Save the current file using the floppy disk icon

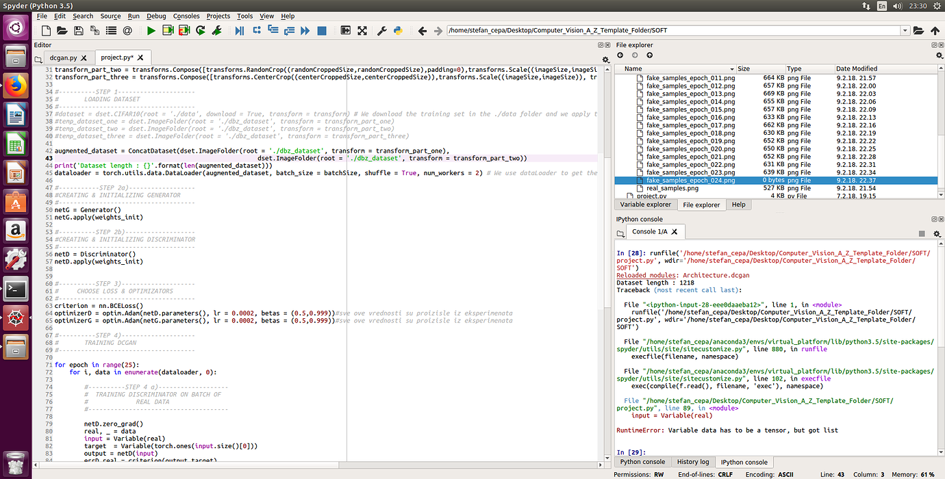point(79,31)
